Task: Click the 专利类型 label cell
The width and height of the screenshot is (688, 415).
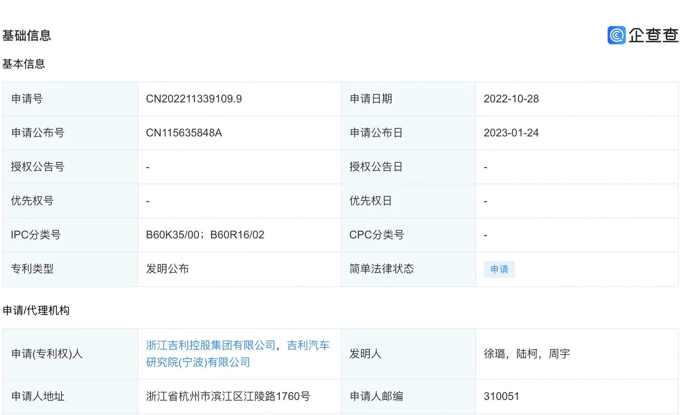Action: (70, 269)
